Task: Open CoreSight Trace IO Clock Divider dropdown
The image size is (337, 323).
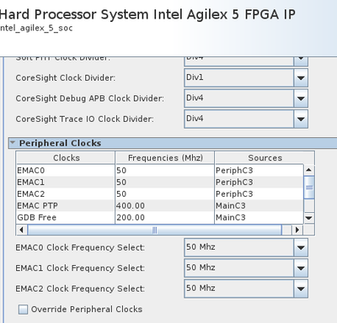Action: tap(246, 119)
